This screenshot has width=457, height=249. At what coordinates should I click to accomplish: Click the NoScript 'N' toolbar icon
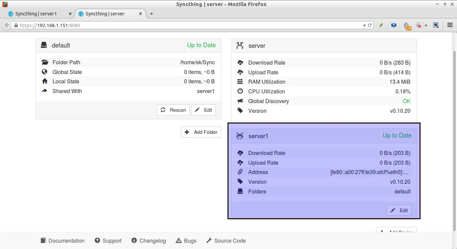436,25
